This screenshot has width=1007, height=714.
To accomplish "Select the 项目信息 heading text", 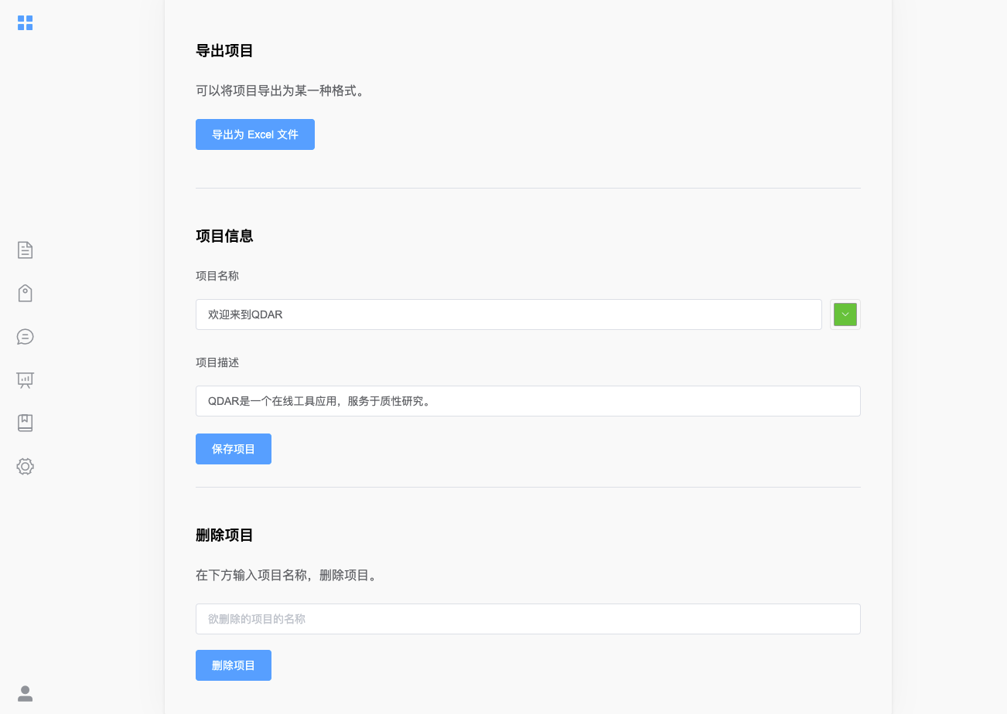I will pos(225,236).
